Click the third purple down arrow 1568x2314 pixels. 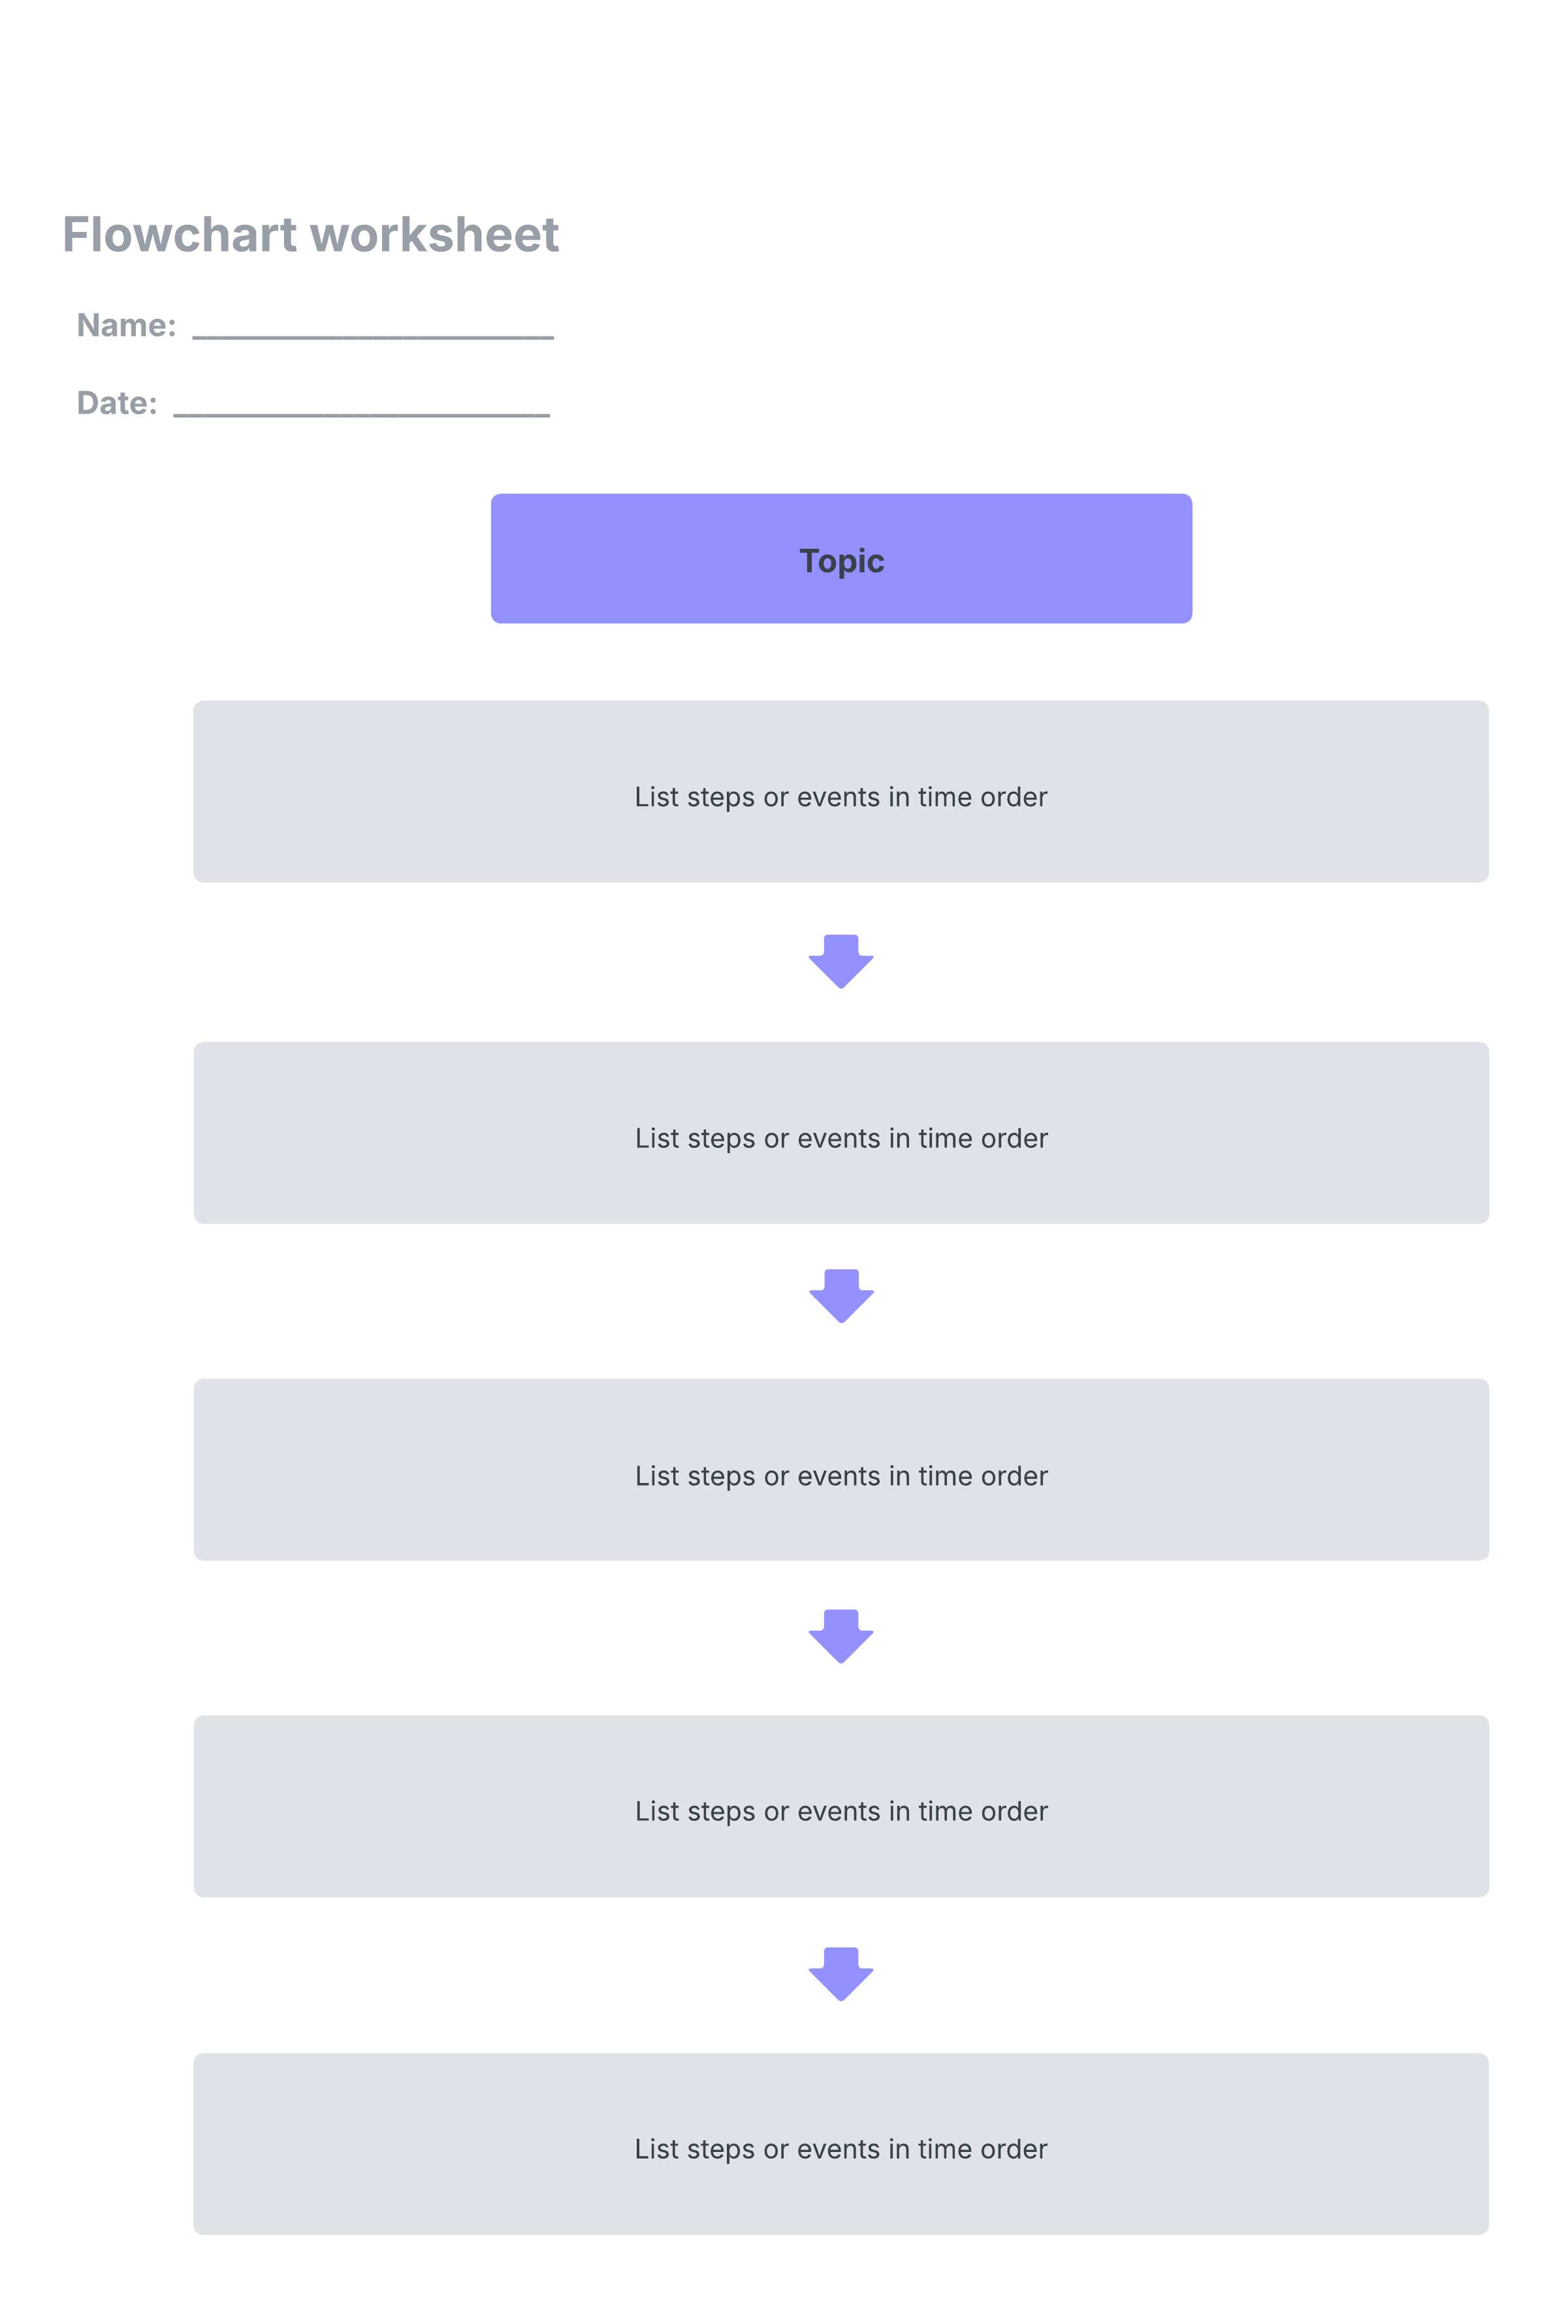tap(840, 1635)
